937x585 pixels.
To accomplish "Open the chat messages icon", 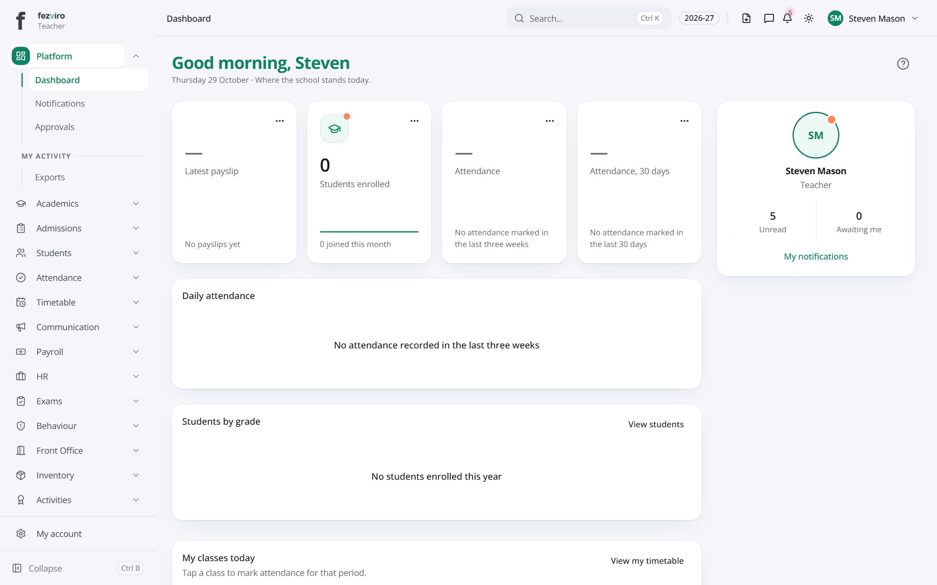I will coord(769,18).
